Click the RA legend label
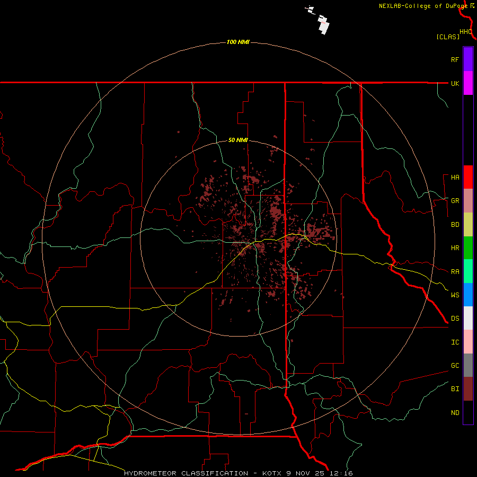 point(455,272)
